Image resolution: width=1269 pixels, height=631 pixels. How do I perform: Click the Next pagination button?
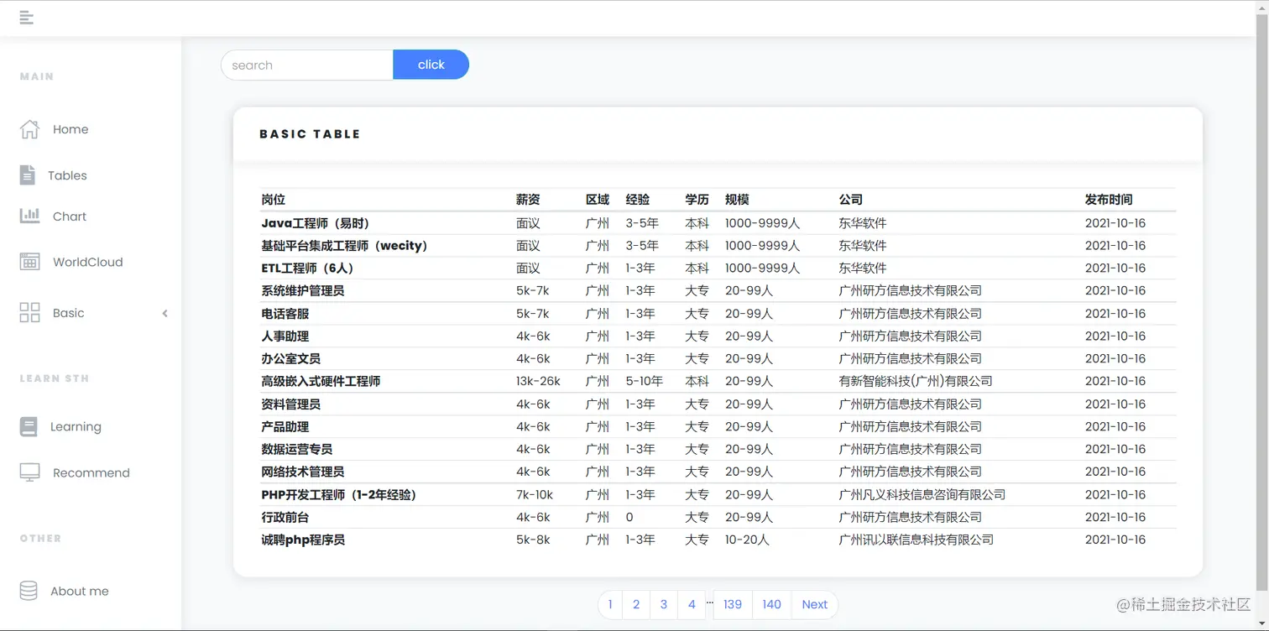pyautogui.click(x=815, y=604)
